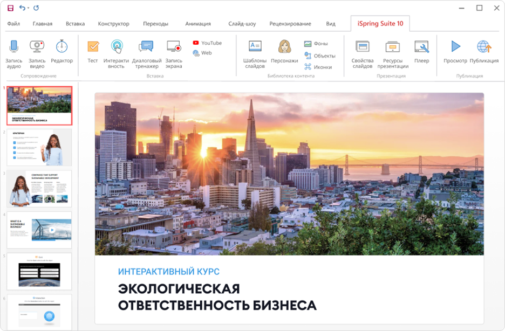This screenshot has width=505, height=331.
Task: Open the Рецензирование tab
Action: pyautogui.click(x=290, y=24)
